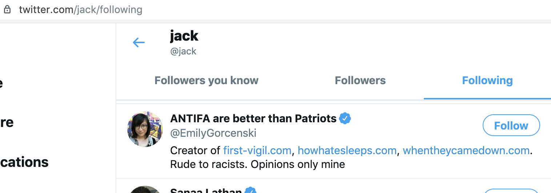Click the padlock icon in address bar
Image resolution: width=551 pixels, height=193 pixels.
click(8, 9)
